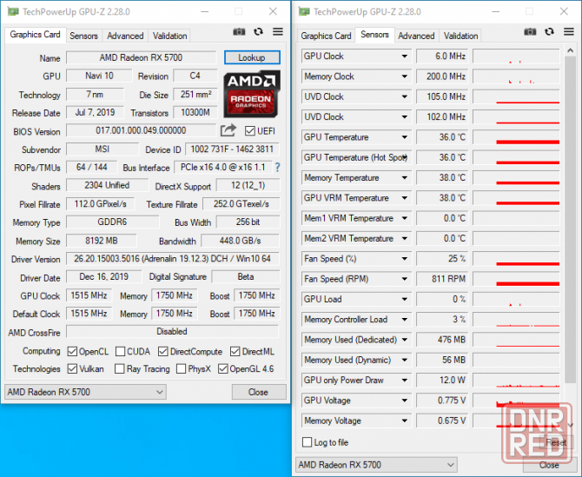This screenshot has width=582, height=477.
Task: Switch to Sensors tab in left window
Action: pos(83,36)
